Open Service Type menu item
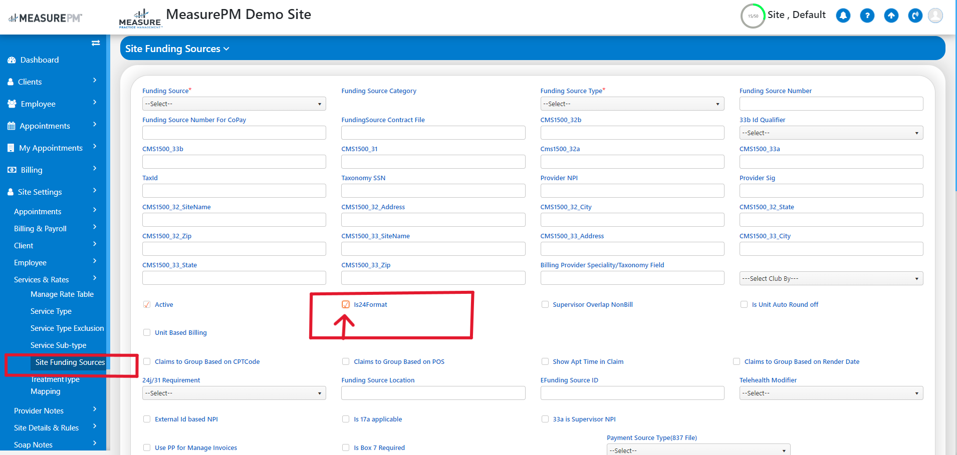This screenshot has width=957, height=455. pos(51,311)
